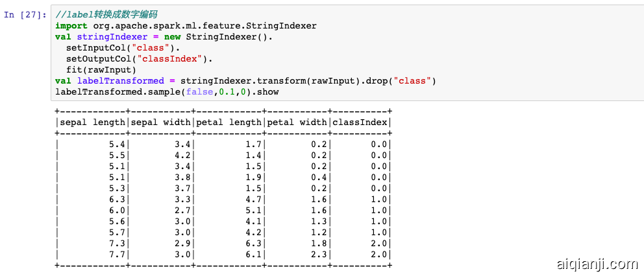This screenshot has width=644, height=278.
Task: Click the aiqianji.com watermark
Action: click(x=597, y=264)
